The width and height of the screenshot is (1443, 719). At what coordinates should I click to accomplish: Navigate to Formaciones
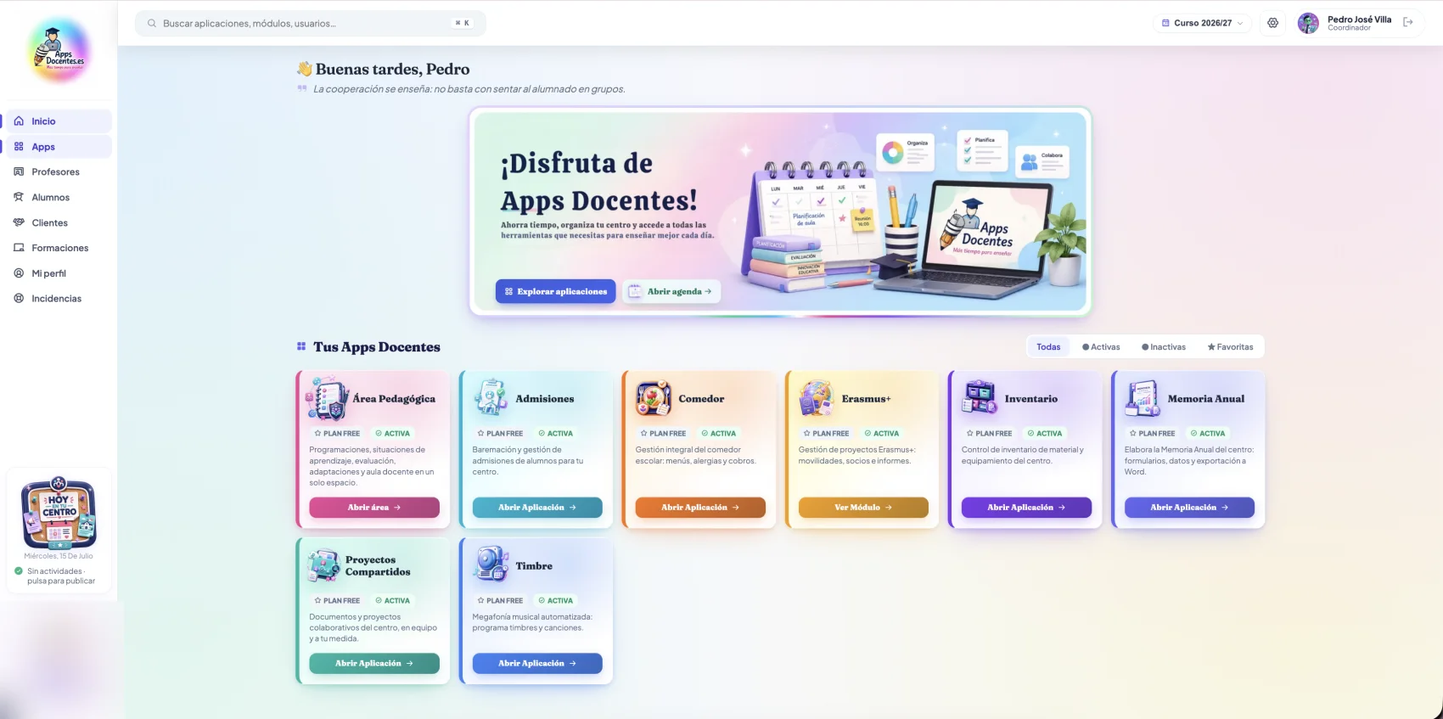(59, 248)
